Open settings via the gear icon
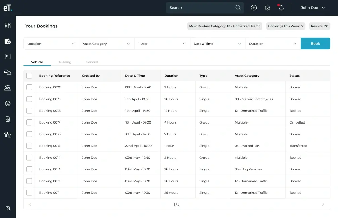Image resolution: width=338 pixels, height=218 pixels. click(x=267, y=8)
